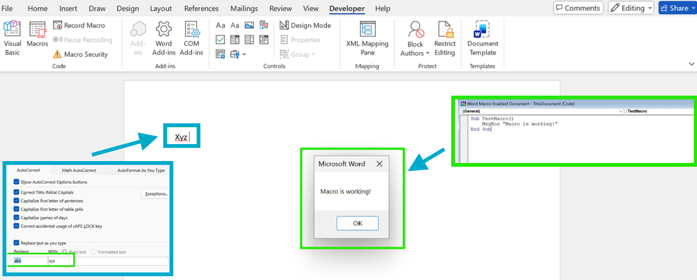Open the File tab

pyautogui.click(x=8, y=8)
